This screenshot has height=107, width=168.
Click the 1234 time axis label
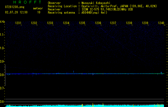tap(66, 23)
